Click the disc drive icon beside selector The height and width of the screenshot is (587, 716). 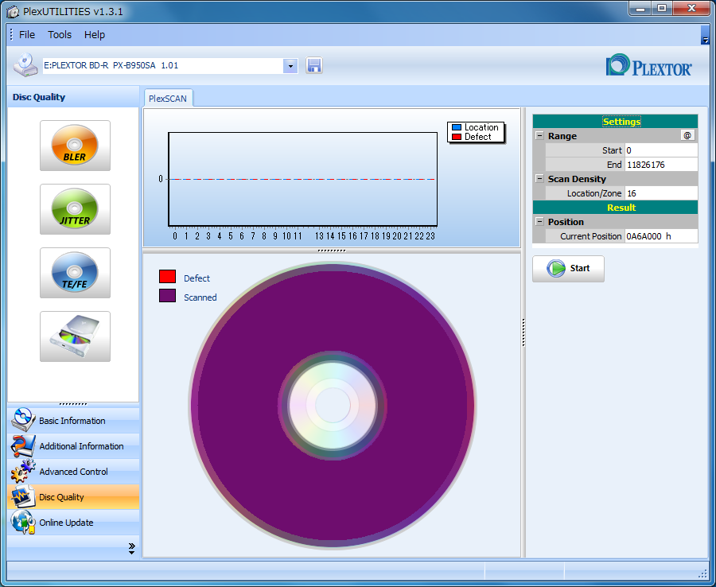tap(25, 64)
